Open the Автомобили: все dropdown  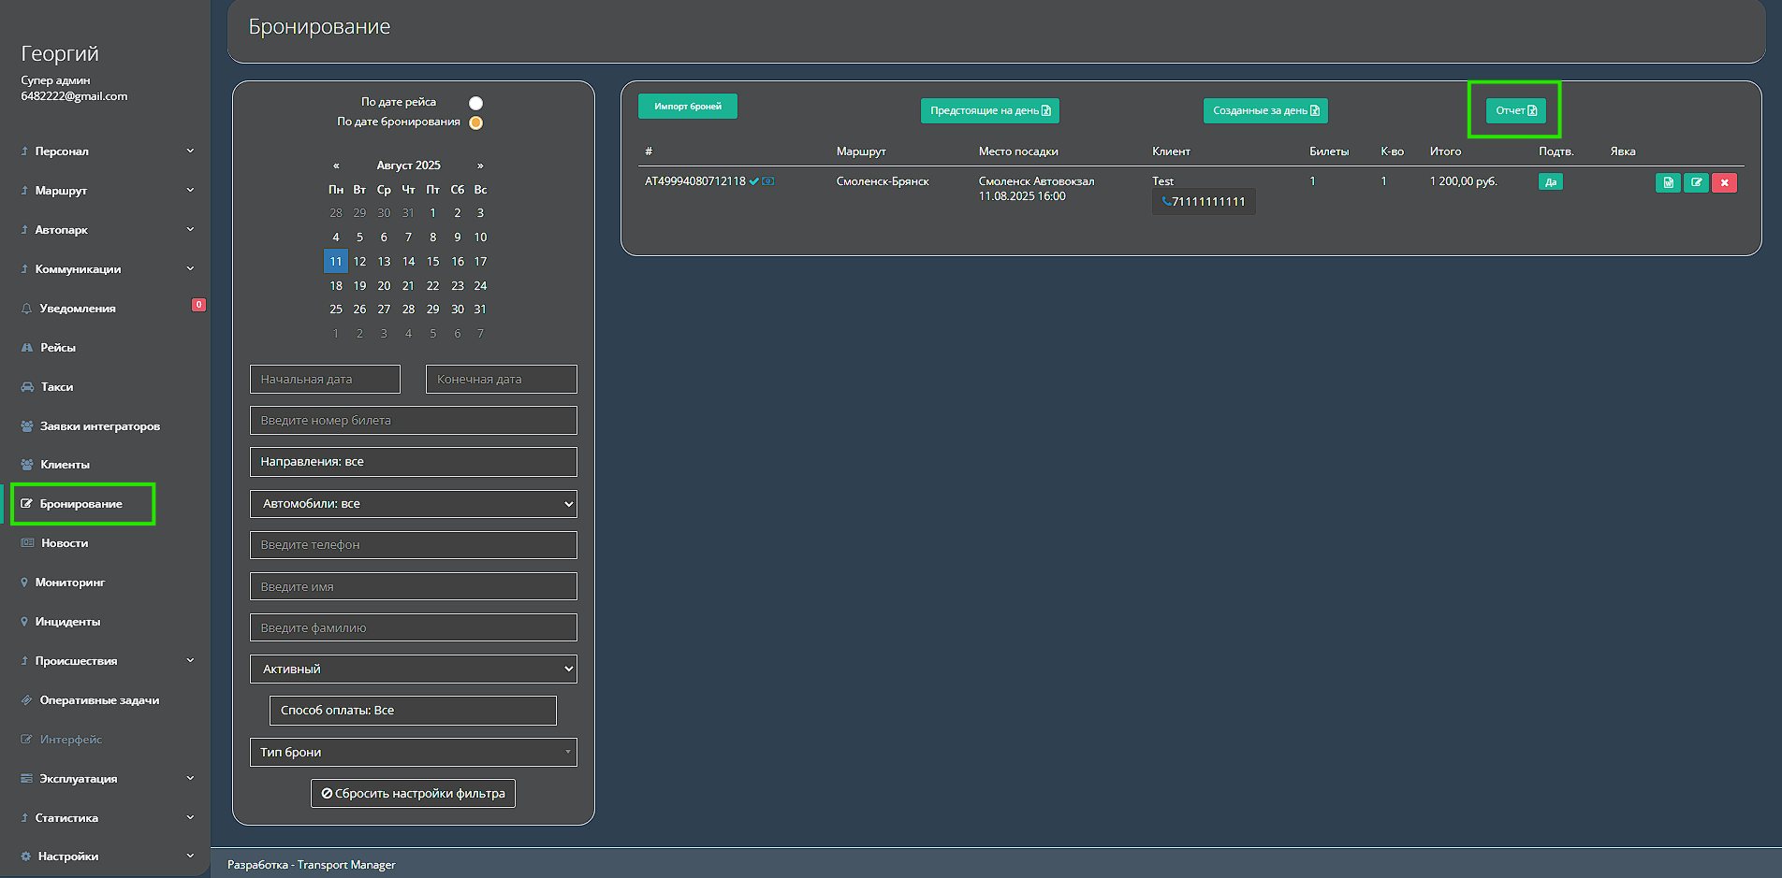coord(413,504)
